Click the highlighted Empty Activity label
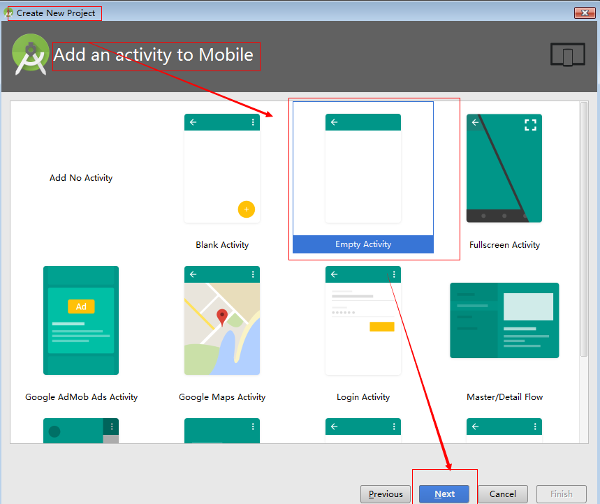The width and height of the screenshot is (600, 504). coord(363,244)
